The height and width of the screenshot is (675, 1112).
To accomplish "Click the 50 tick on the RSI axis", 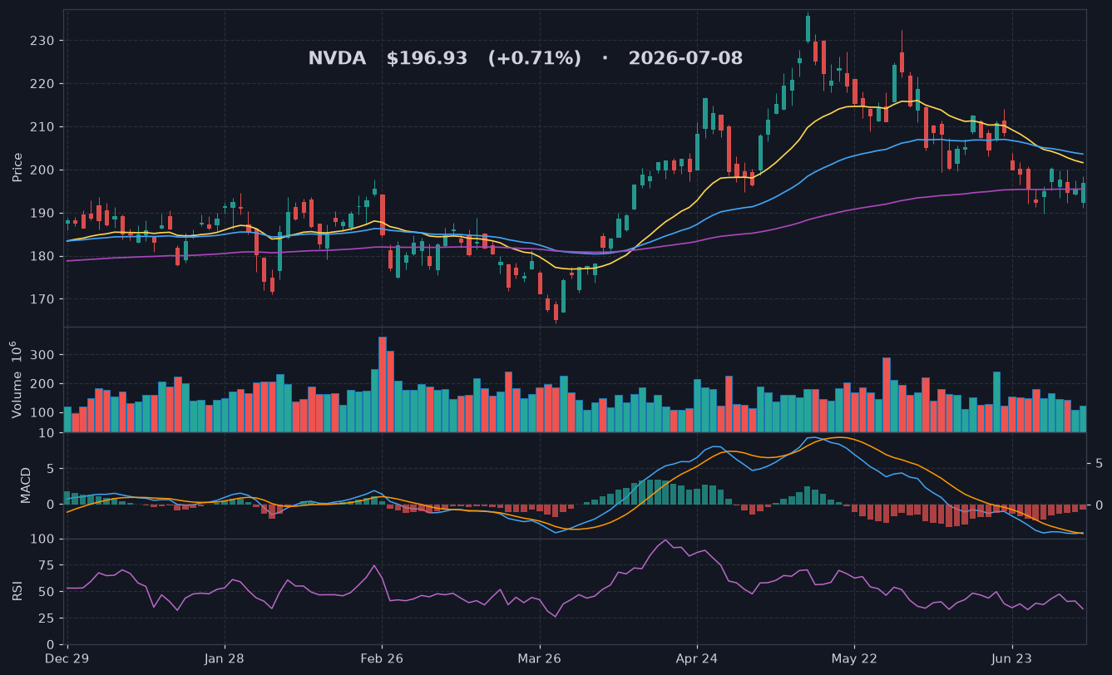I will tap(45, 593).
